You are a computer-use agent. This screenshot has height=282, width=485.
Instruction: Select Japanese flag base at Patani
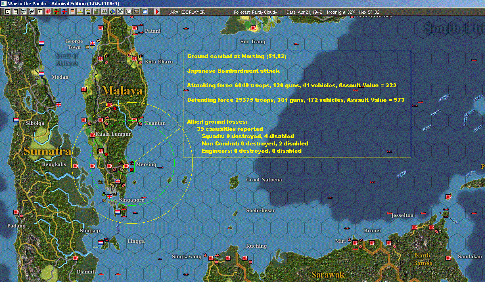point(135,27)
